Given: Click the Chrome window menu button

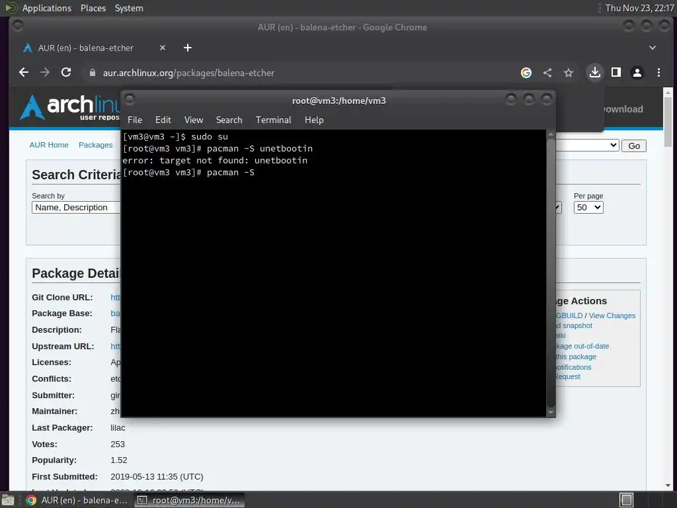Looking at the screenshot, I should coord(18,26).
